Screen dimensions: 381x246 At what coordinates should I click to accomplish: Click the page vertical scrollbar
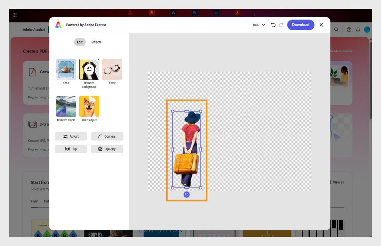(x=370, y=80)
